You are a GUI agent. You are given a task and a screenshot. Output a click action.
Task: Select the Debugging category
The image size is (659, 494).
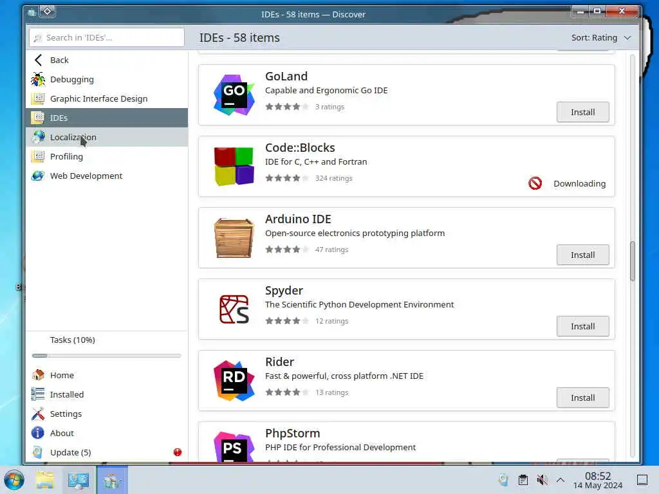pyautogui.click(x=107, y=79)
